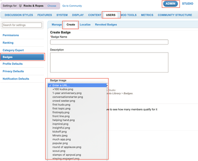Switch to the DISPLAY tab

point(78,15)
